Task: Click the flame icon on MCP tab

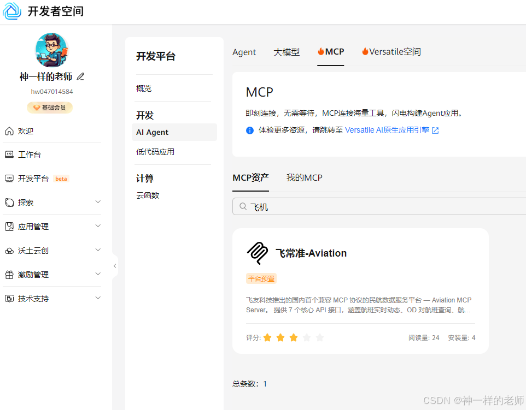Action: pos(321,51)
